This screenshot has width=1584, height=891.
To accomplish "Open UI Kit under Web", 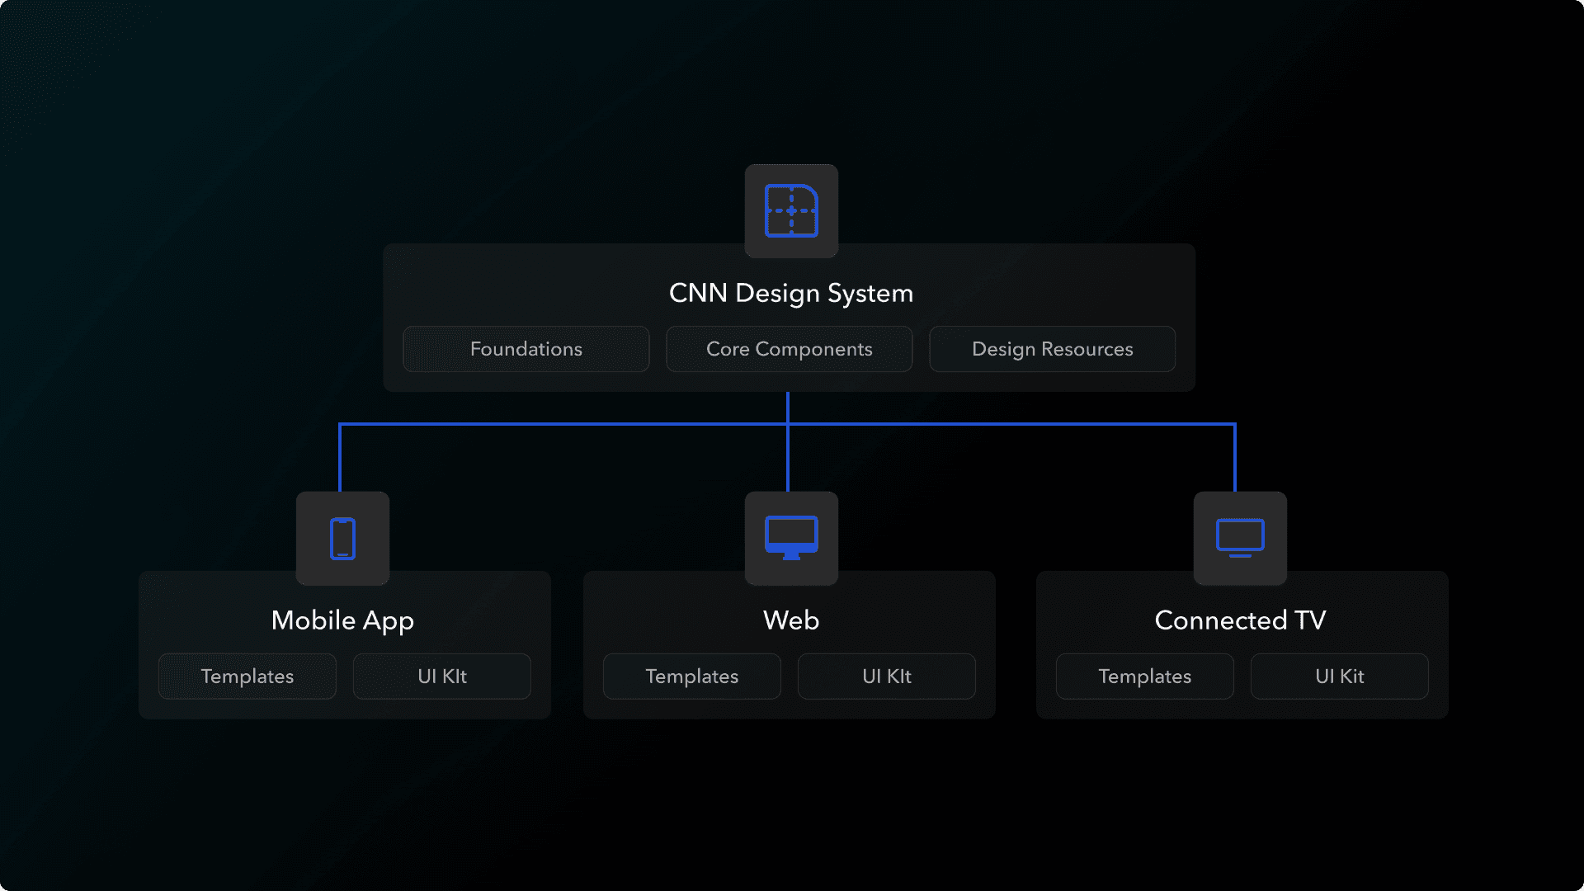I will [887, 676].
